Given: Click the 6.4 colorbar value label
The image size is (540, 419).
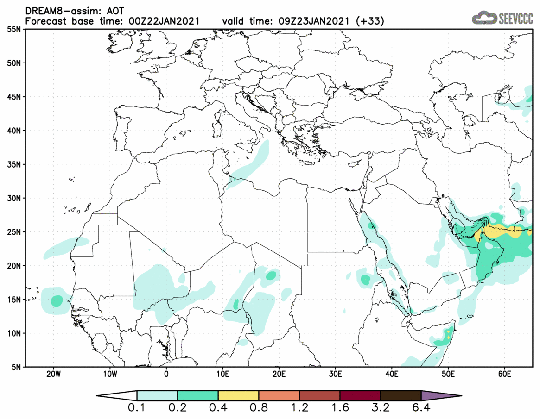Looking at the screenshot, I should pos(421,408).
